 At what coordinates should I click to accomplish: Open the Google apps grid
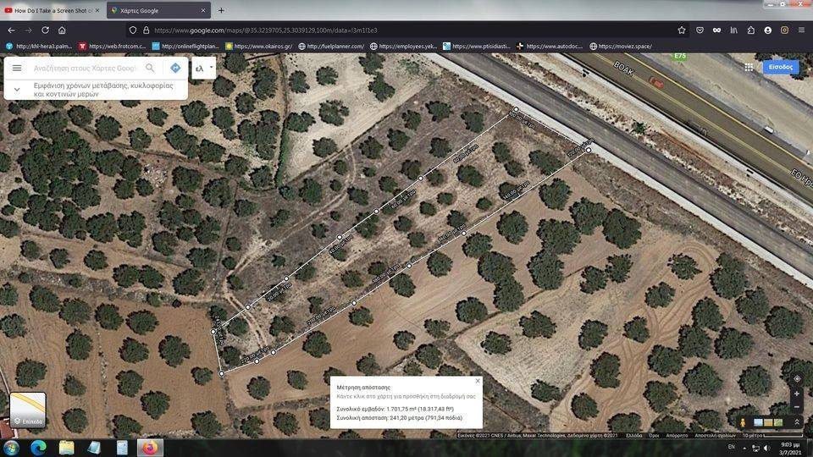click(749, 67)
